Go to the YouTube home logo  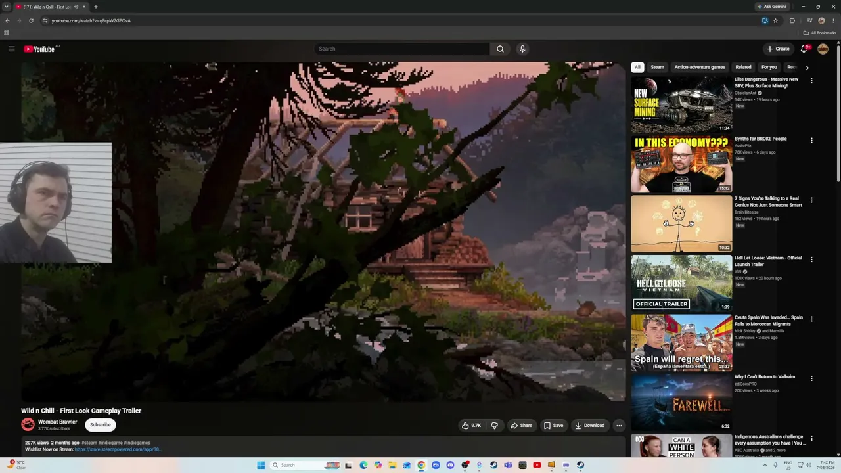coord(39,49)
